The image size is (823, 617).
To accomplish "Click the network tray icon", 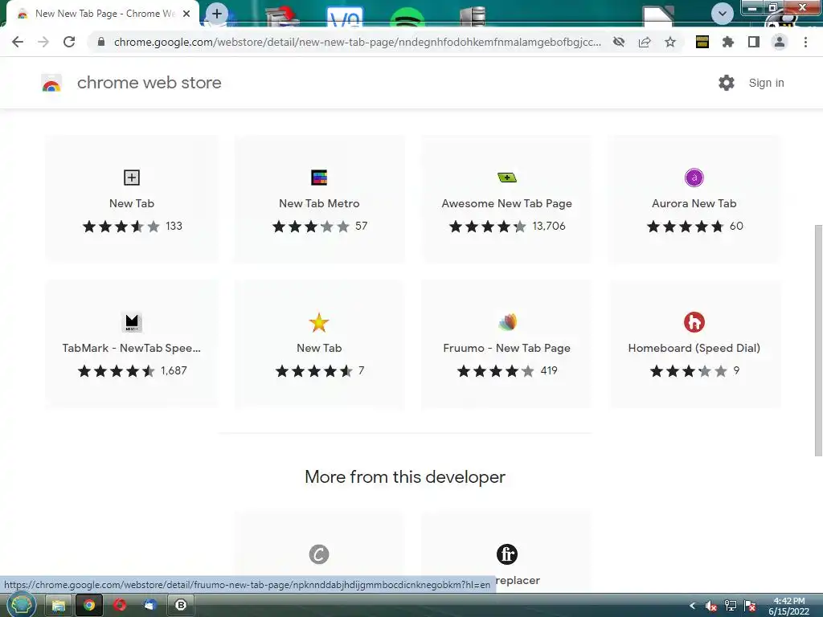I will coord(731,606).
